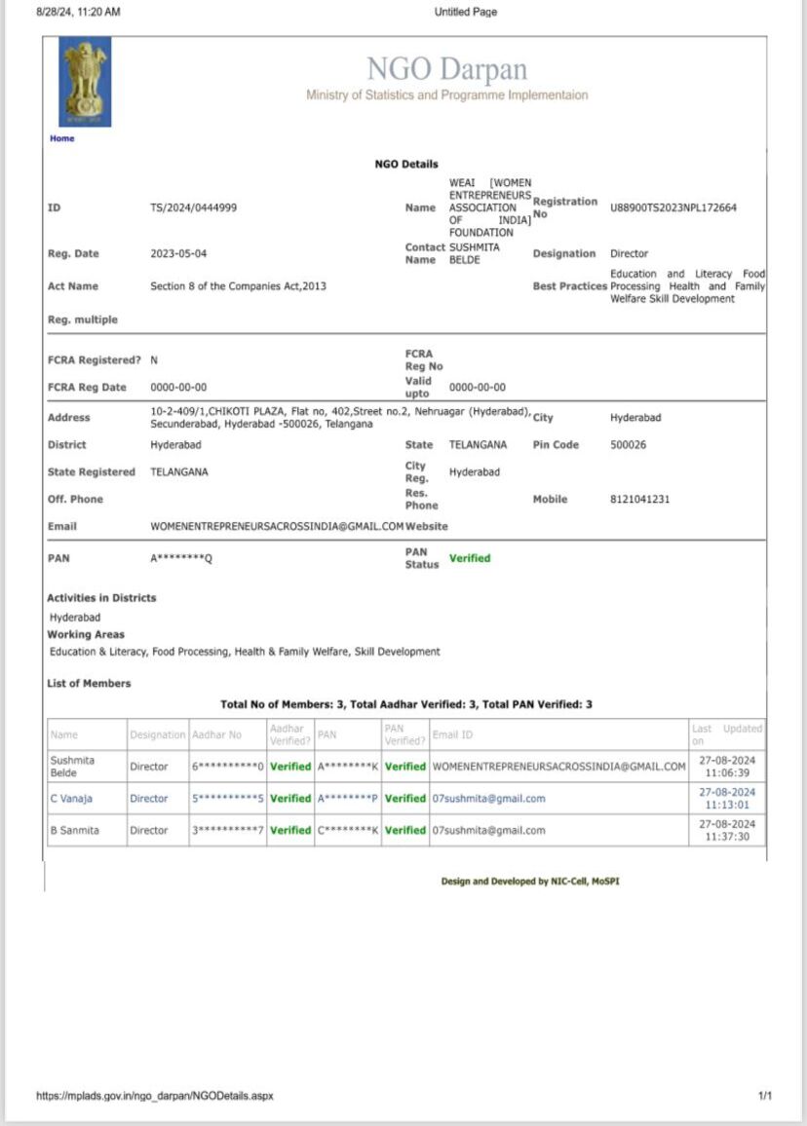Viewport: 807px width, 1126px height.
Task: Select Sushmita Belde's email in members table
Action: pos(559,767)
